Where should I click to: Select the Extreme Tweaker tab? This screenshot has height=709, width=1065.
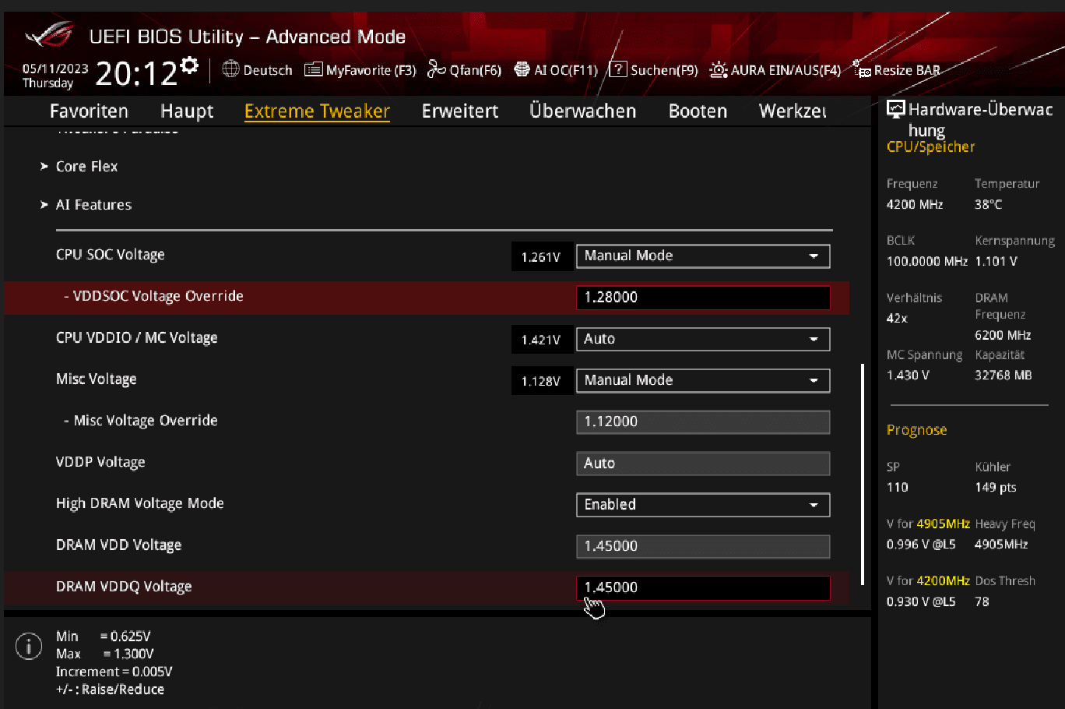coord(317,111)
